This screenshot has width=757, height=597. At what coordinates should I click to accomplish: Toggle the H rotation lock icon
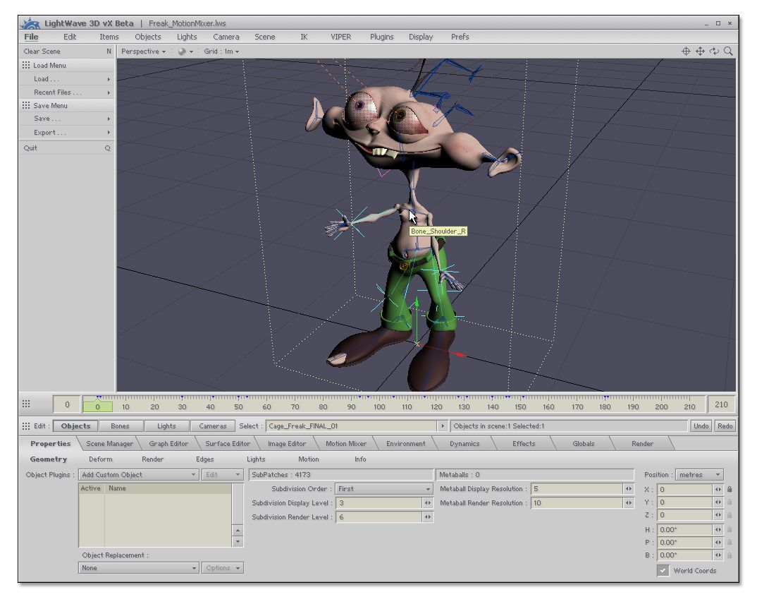coord(730,530)
